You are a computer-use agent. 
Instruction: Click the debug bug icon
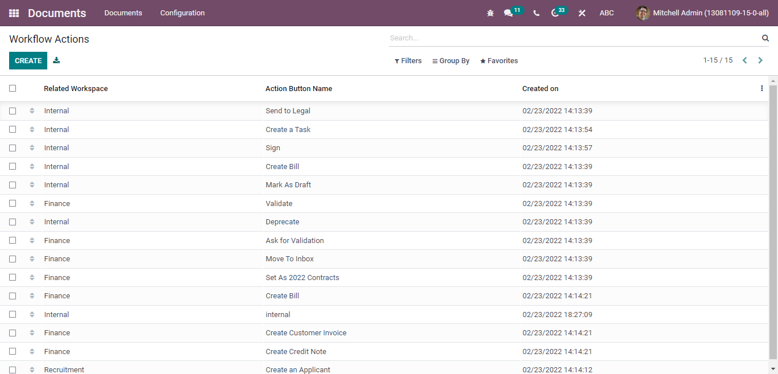point(490,13)
